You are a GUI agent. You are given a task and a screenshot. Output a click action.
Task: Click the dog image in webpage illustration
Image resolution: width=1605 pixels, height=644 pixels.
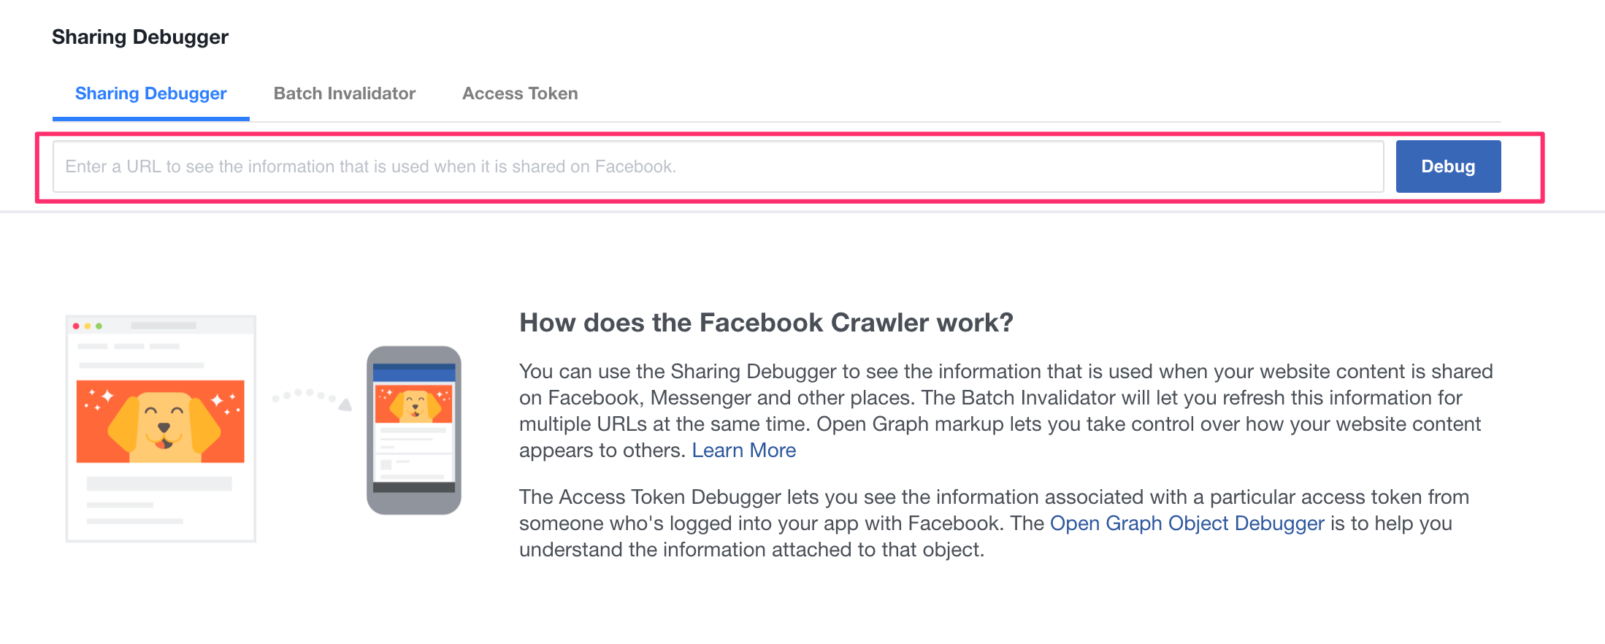pyautogui.click(x=161, y=421)
